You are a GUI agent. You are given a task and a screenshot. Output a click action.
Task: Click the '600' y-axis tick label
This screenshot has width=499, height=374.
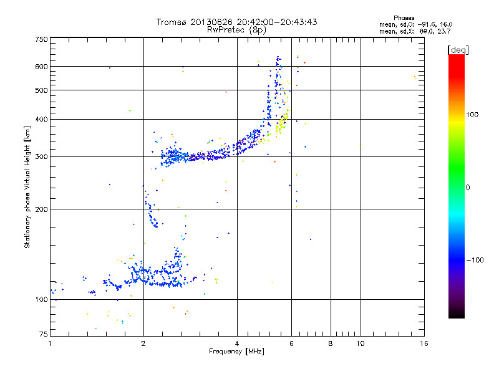tap(41, 67)
